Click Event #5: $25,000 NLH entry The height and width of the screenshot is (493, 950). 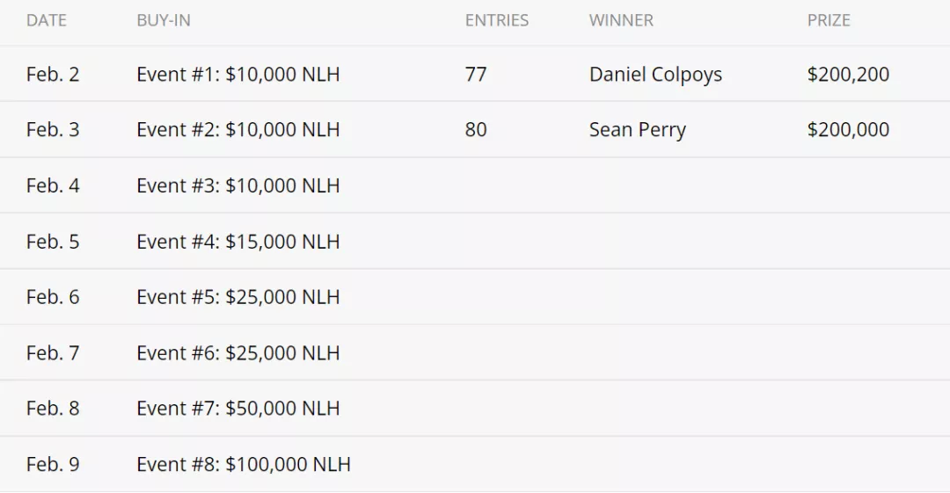pos(238,297)
